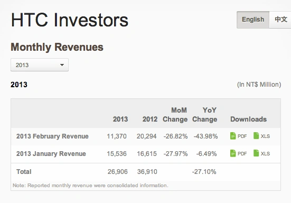The height and width of the screenshot is (203, 291).
Task: Select the 2012 column header
Action: point(150,119)
